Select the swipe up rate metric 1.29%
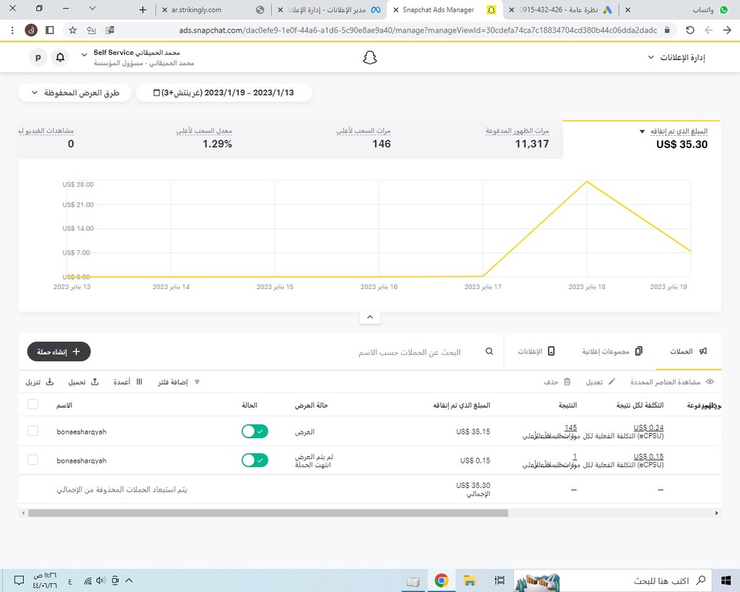The width and height of the screenshot is (740, 592). [205, 138]
